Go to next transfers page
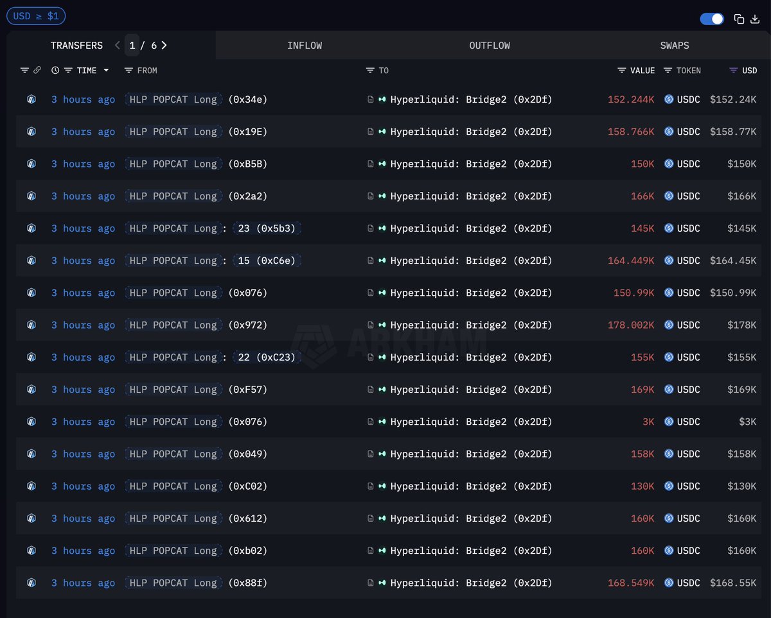This screenshot has width=771, height=618. click(164, 46)
